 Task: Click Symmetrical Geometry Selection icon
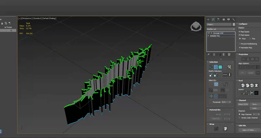pos(211,96)
